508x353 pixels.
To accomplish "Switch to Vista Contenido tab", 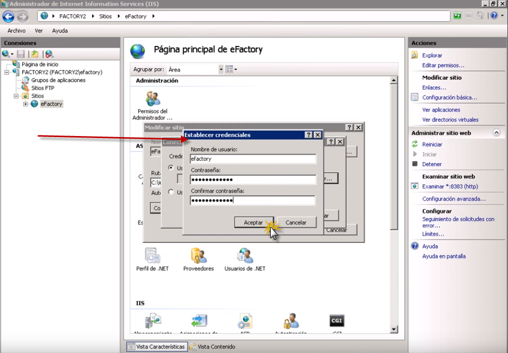I will pos(212,346).
